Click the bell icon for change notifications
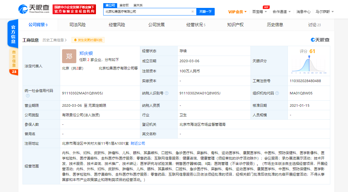This screenshot has width=348, height=192. (x=75, y=40)
